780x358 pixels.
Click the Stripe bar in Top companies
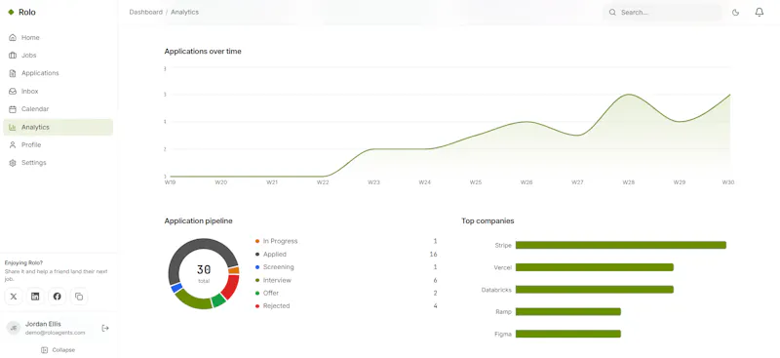(x=621, y=245)
